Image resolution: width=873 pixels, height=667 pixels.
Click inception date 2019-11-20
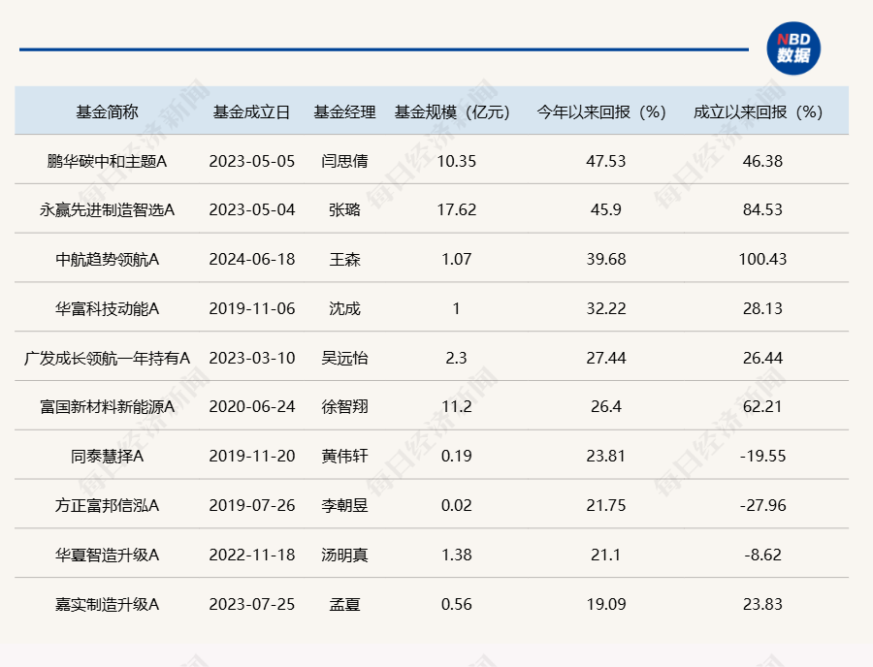point(251,457)
